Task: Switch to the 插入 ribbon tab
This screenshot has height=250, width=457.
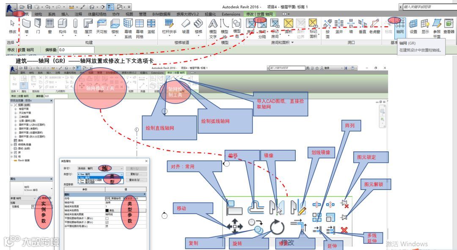Action: pyautogui.click(x=65, y=14)
